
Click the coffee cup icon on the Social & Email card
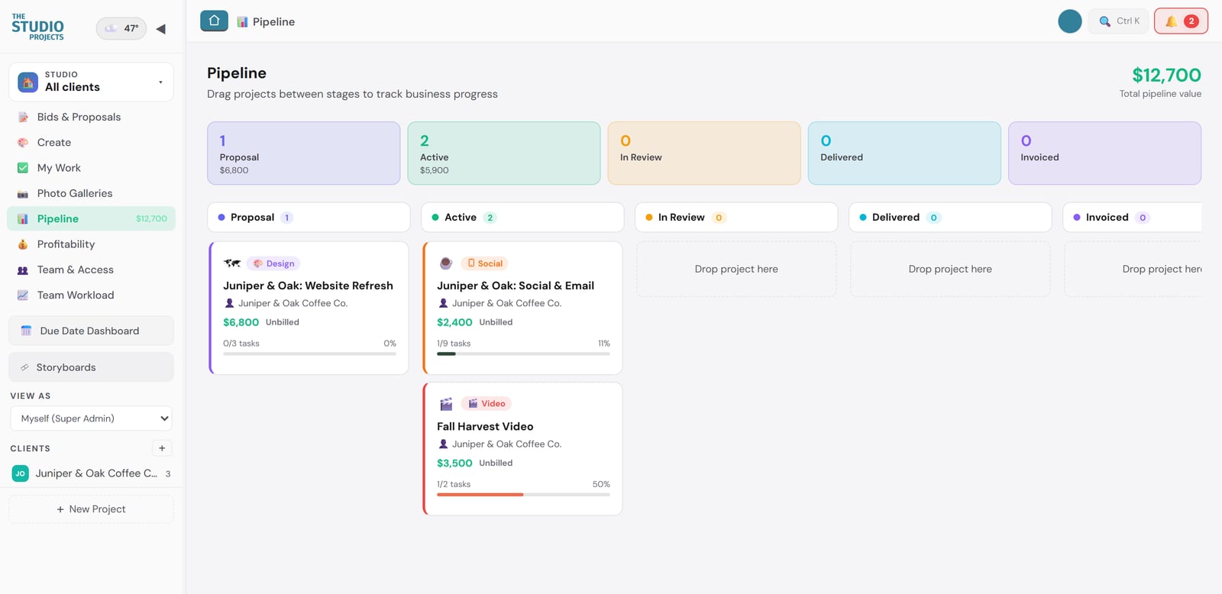pyautogui.click(x=446, y=263)
